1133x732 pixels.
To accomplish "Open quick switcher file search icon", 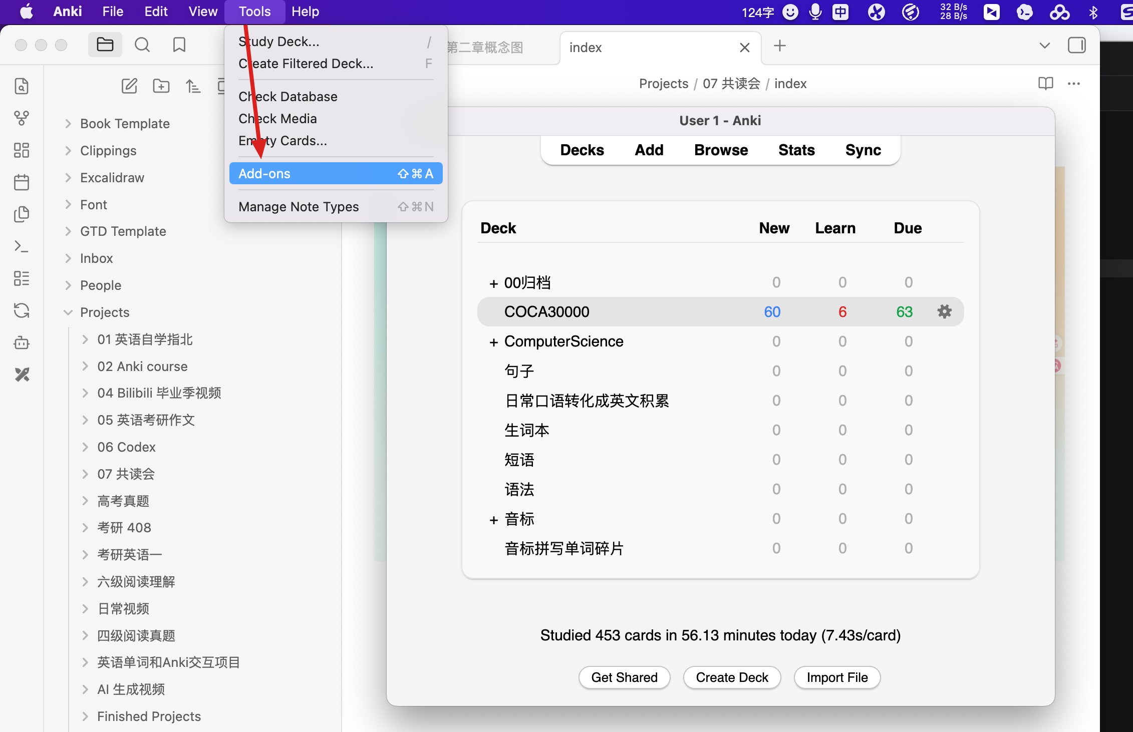I will click(x=22, y=86).
